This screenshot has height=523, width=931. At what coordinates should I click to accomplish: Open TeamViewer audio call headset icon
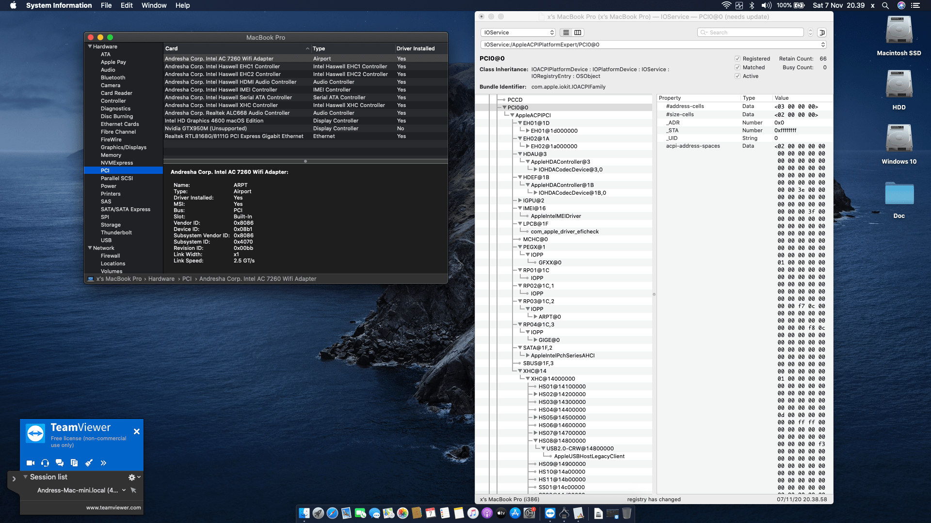45,463
